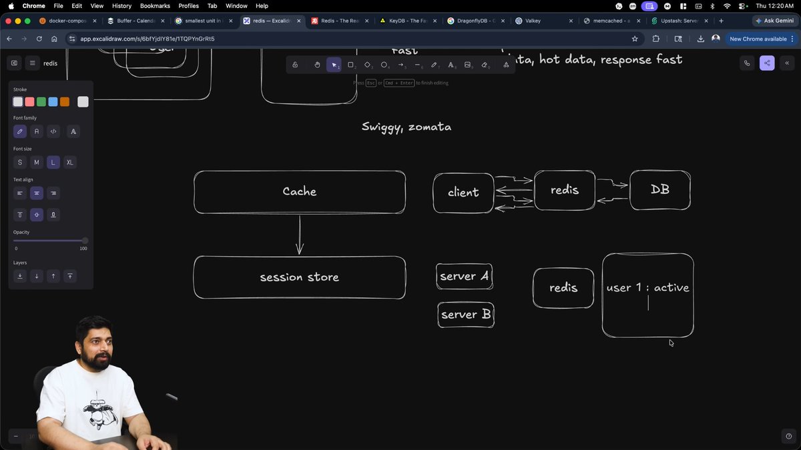The height and width of the screenshot is (450, 801).
Task: Open the Profiles menu in menu bar
Action: [x=189, y=6]
